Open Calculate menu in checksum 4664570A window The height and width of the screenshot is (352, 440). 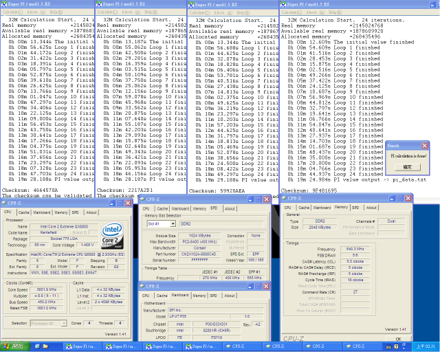(x=12, y=12)
